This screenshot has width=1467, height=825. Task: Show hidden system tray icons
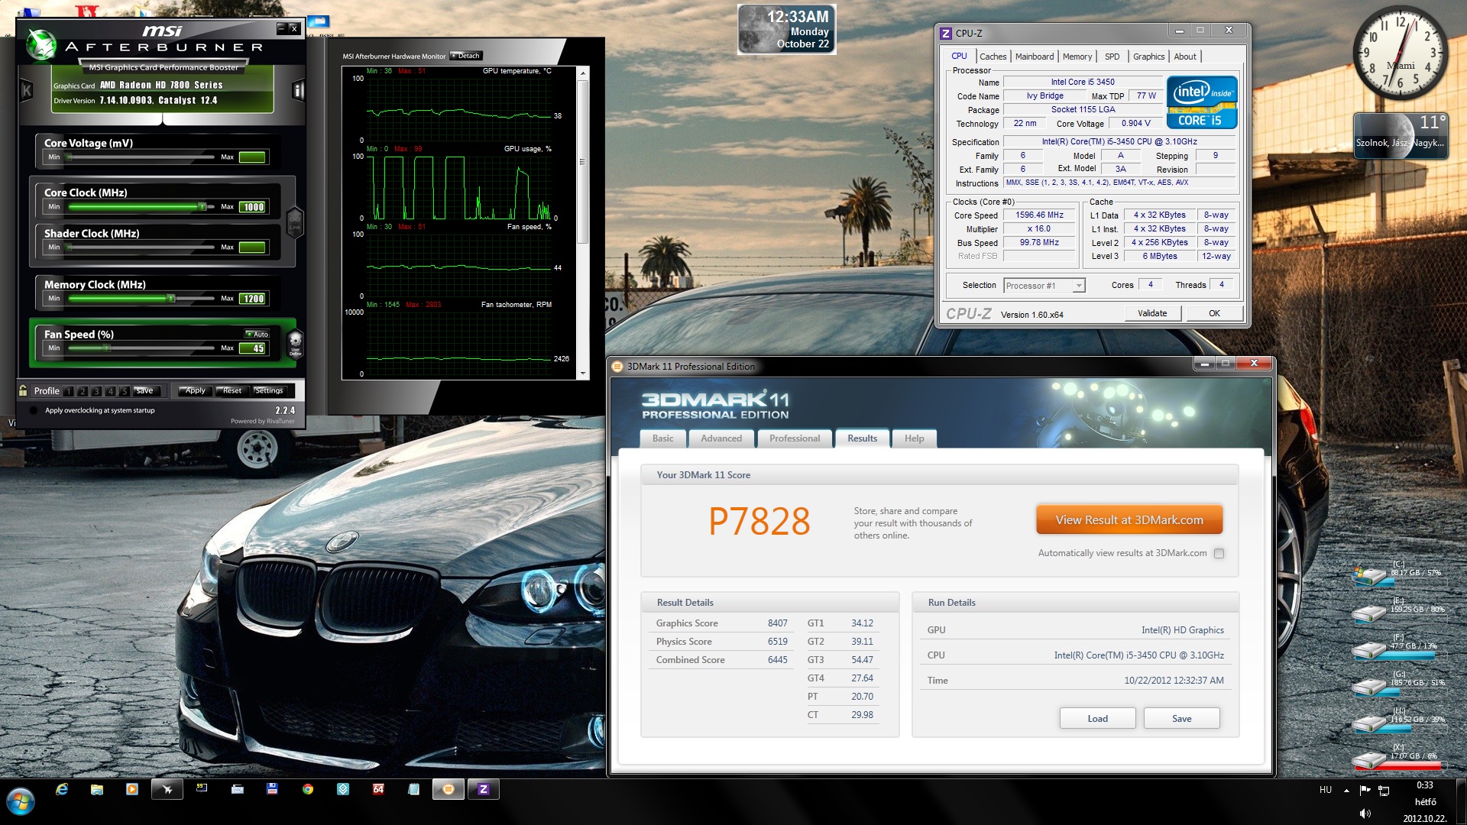click(x=1346, y=791)
